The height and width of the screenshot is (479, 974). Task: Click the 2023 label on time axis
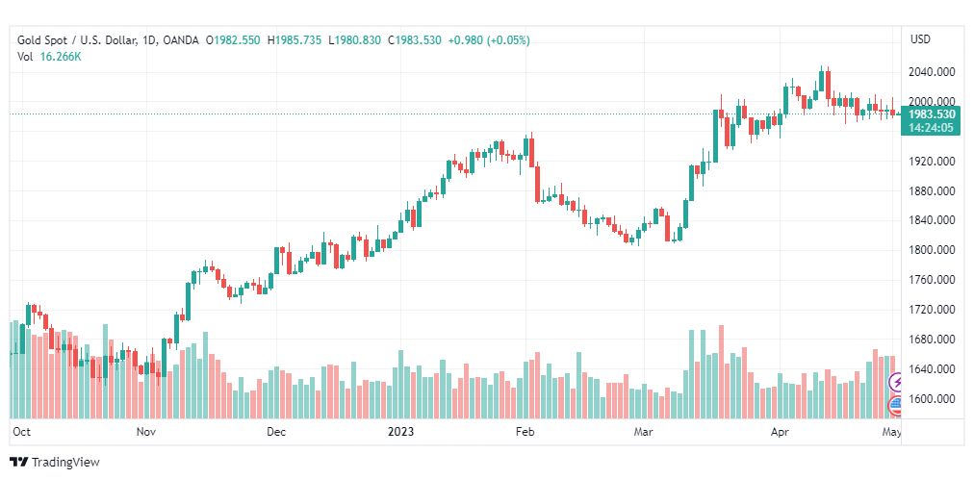click(x=401, y=432)
